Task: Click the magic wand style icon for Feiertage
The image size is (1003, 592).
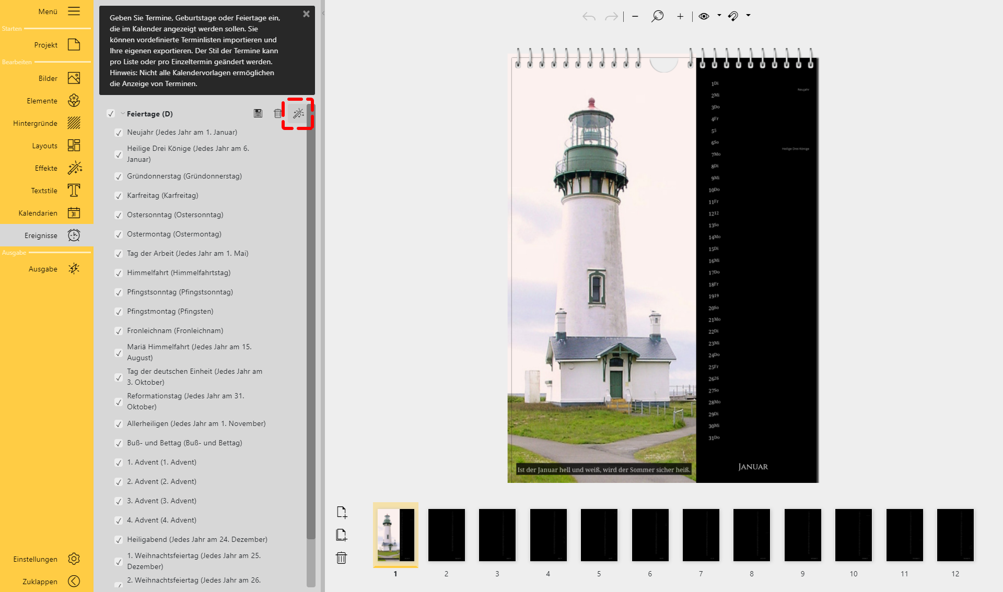Action: click(298, 113)
